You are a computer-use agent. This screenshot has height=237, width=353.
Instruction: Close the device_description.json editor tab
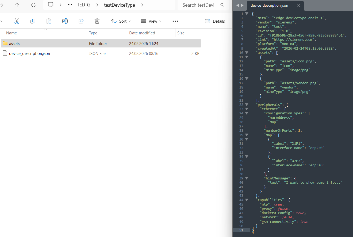tap(298, 5)
